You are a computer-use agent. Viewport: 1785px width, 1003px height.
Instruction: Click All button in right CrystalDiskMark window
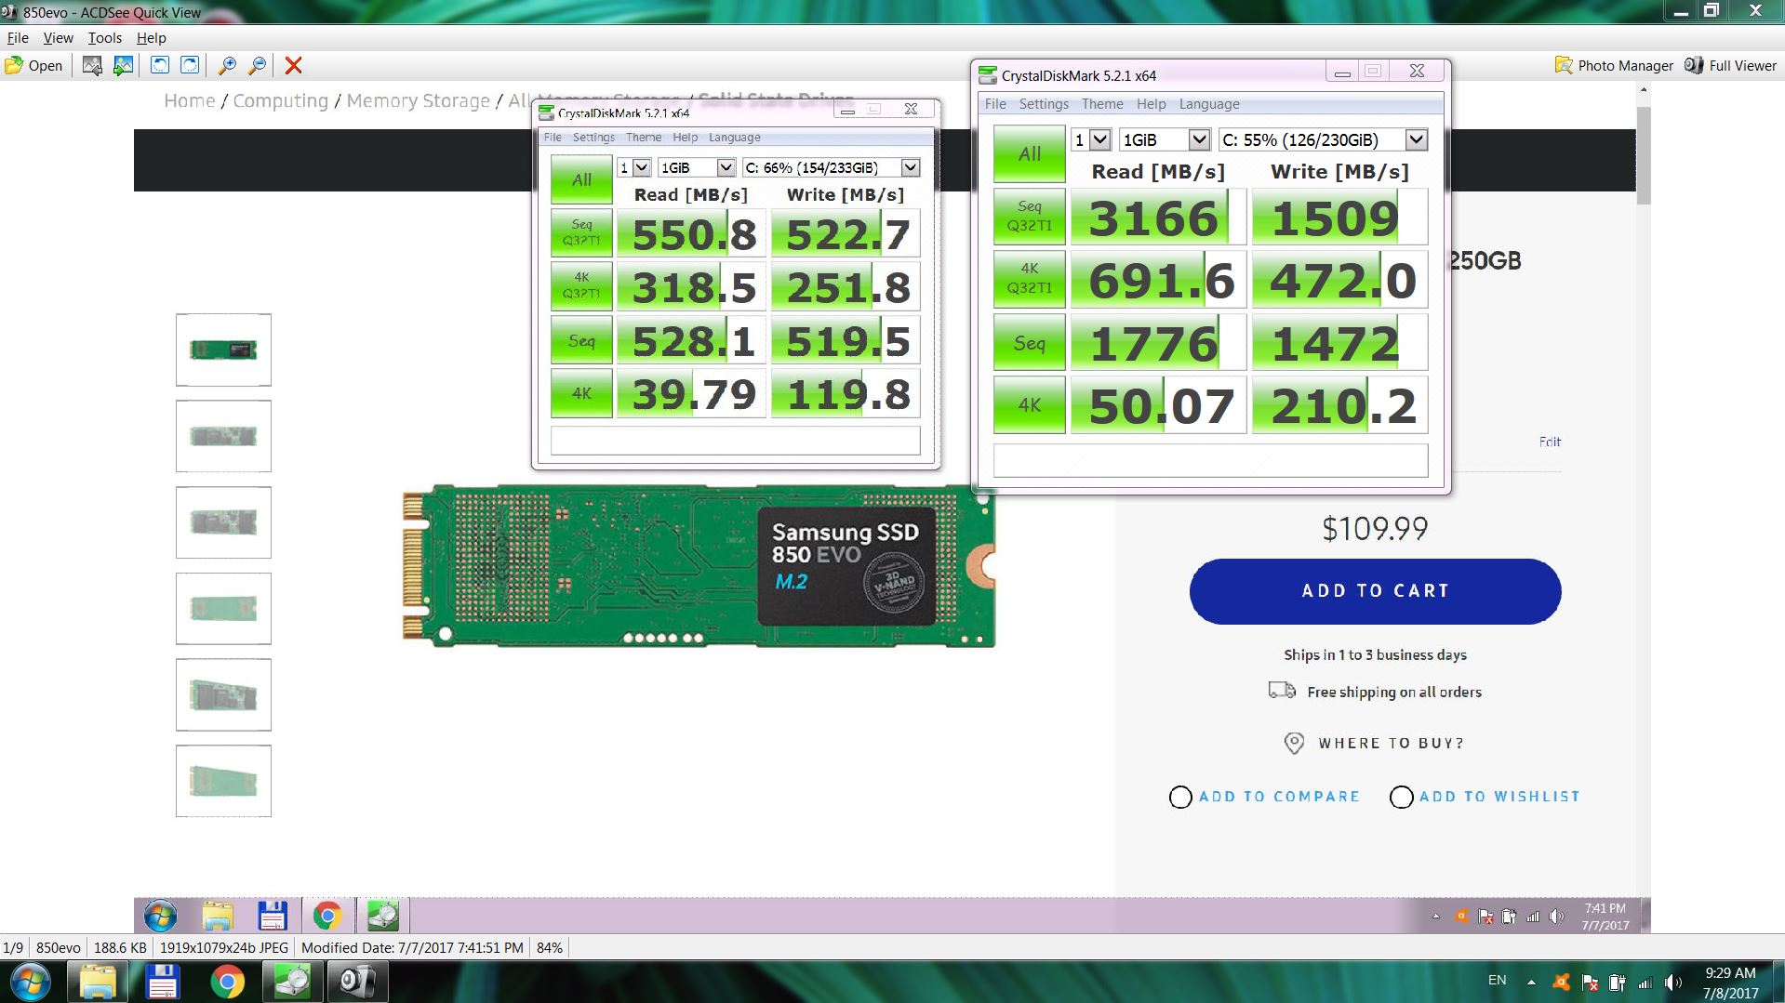point(1029,154)
